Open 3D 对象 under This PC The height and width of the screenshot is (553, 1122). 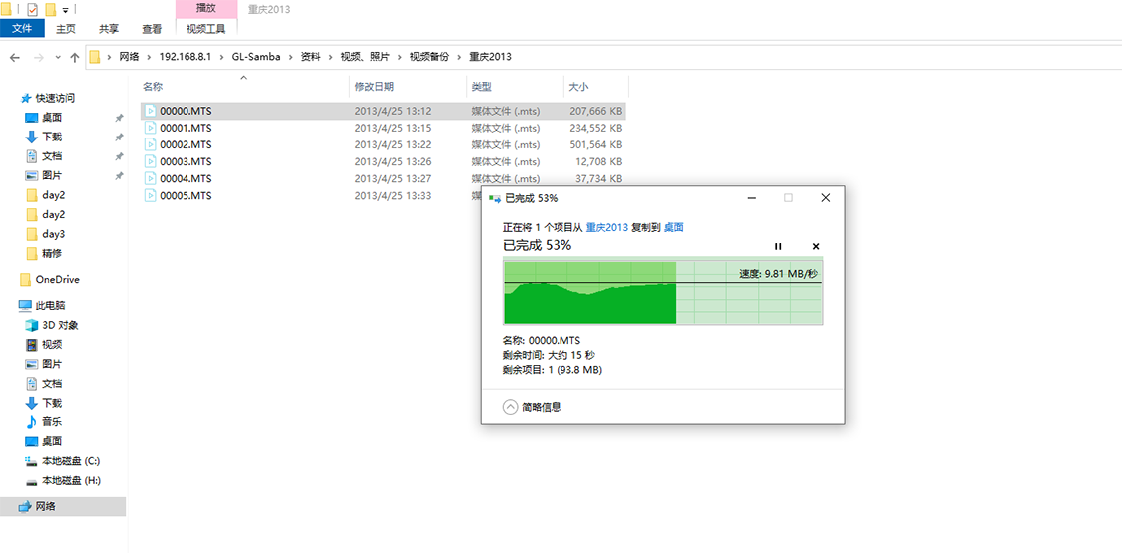point(60,325)
